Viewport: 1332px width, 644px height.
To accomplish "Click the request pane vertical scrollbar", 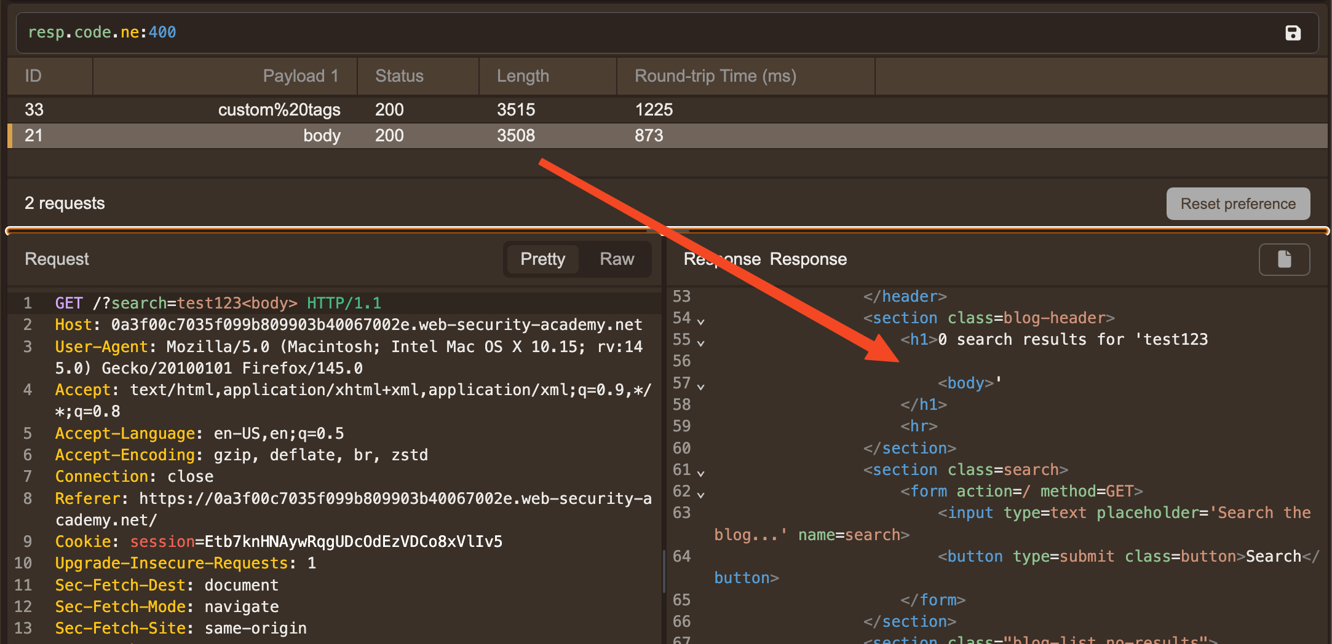I will (664, 571).
